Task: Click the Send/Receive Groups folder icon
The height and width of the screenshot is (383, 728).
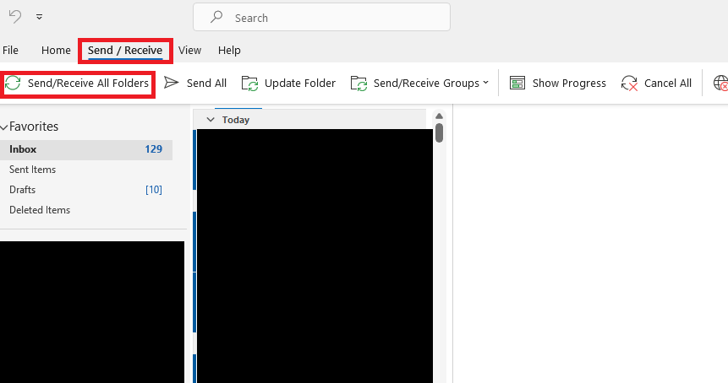Action: (359, 83)
